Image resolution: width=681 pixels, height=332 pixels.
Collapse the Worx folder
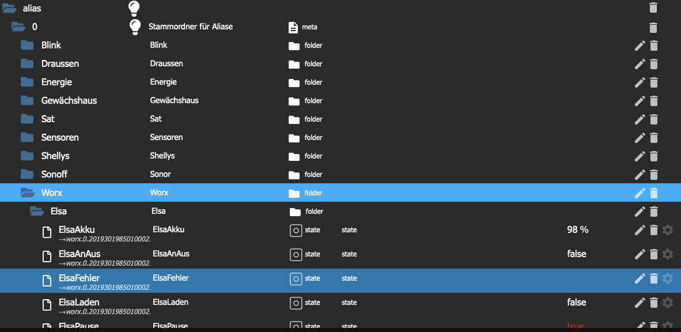click(27, 193)
